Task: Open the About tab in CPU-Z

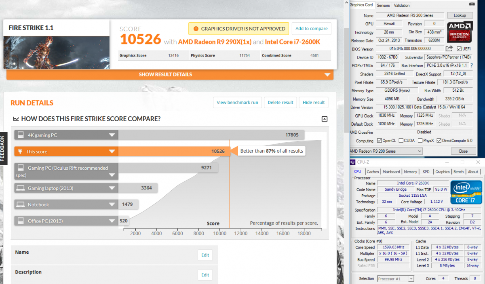Action: [473, 172]
